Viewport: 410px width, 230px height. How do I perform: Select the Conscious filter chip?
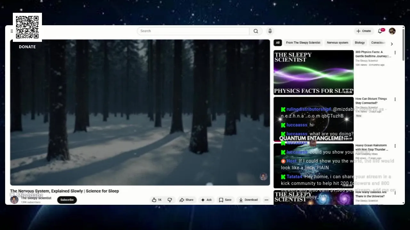378,42
